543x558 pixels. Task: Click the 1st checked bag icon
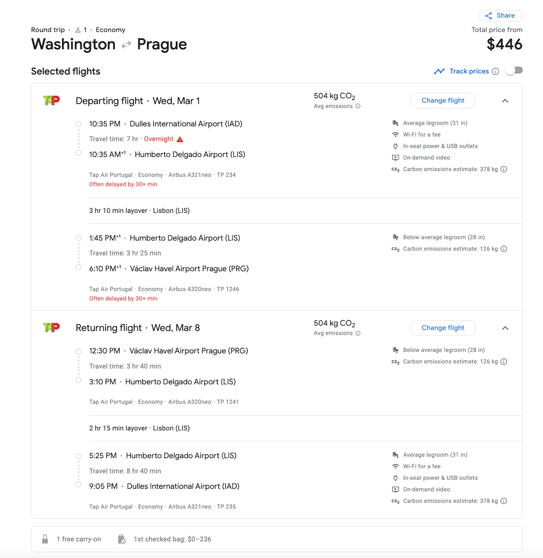click(x=121, y=539)
